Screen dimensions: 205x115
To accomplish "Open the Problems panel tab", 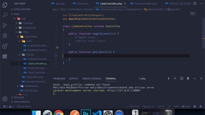I will click(59, 79).
